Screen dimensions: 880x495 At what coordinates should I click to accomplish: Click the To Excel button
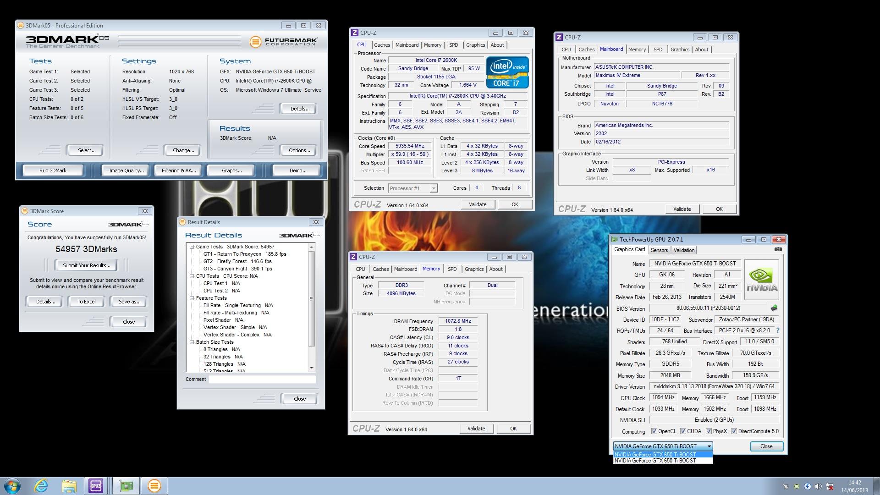(x=86, y=302)
